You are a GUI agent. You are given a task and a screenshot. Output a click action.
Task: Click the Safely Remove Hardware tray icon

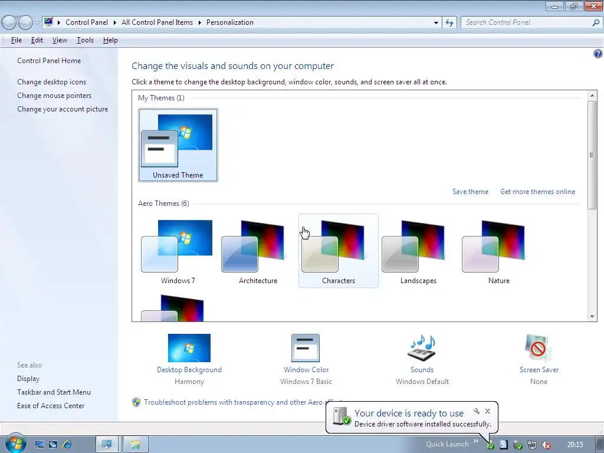click(x=518, y=445)
